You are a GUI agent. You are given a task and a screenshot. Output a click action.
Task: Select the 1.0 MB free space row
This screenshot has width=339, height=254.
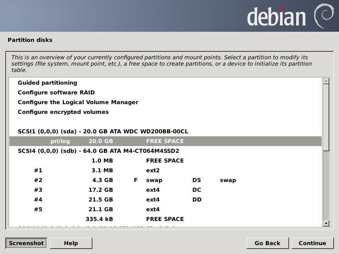(x=165, y=161)
